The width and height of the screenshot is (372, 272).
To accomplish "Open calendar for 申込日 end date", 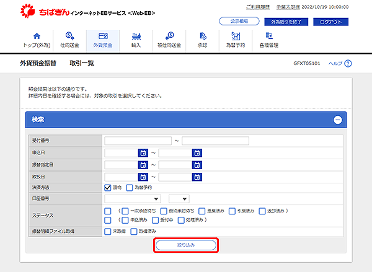I will coord(197,153).
